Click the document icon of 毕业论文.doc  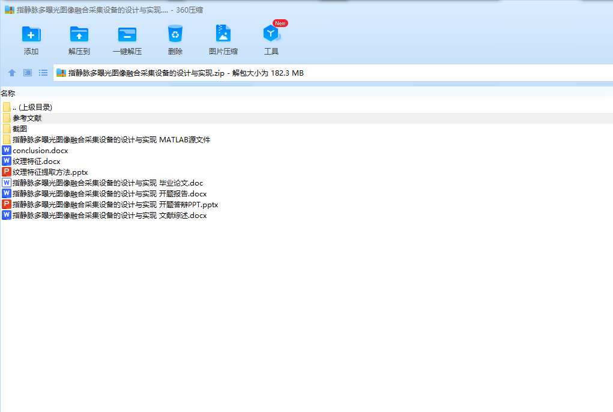(7, 183)
